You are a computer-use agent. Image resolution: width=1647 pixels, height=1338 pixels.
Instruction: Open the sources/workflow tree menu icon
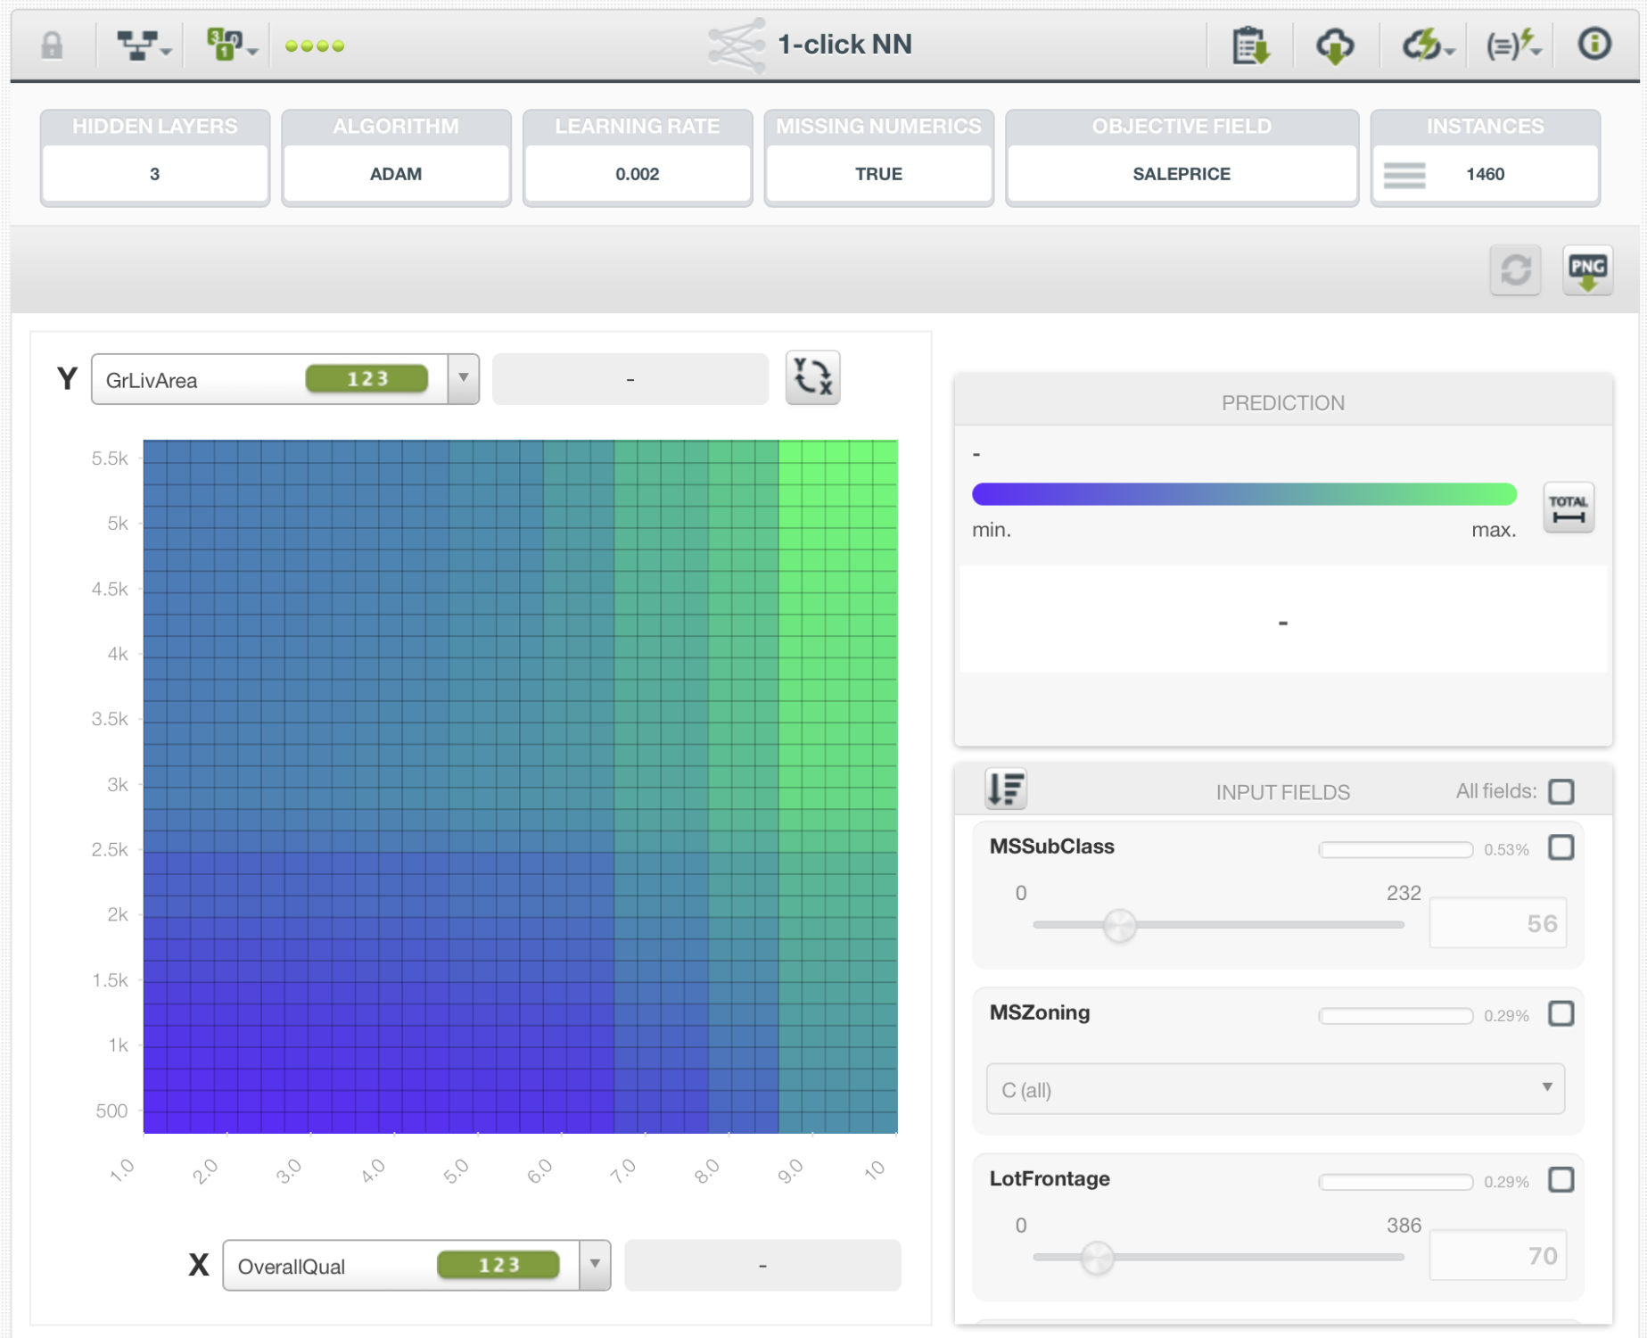(143, 45)
